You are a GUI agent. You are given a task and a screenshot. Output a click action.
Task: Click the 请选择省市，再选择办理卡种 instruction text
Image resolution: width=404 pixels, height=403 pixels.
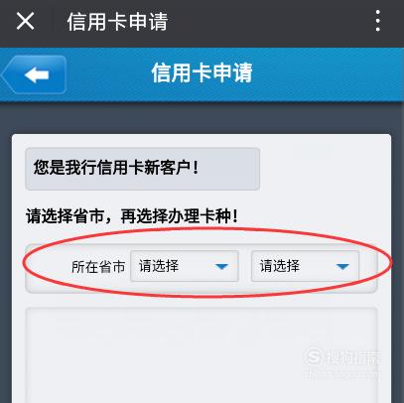132,216
